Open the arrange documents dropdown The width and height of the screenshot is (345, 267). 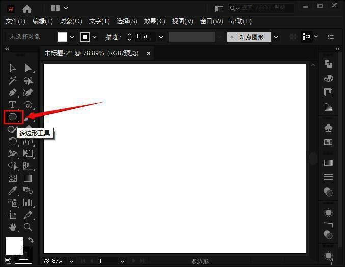click(60, 8)
